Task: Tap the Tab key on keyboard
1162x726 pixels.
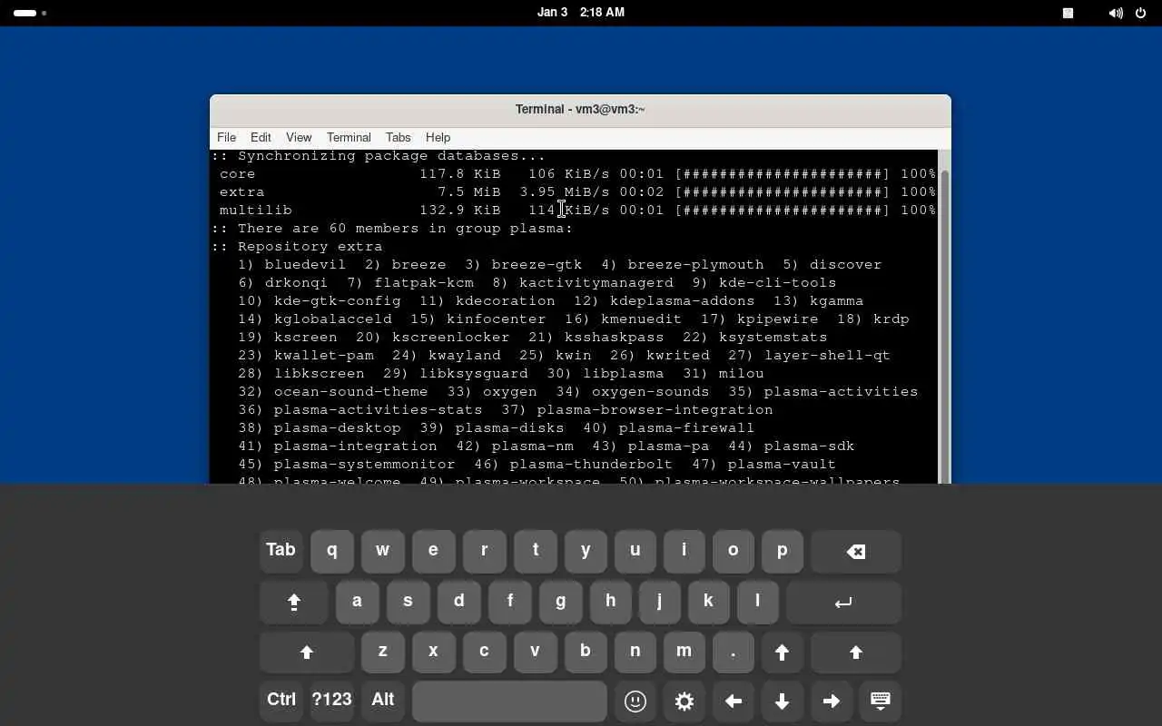Action: point(281,551)
